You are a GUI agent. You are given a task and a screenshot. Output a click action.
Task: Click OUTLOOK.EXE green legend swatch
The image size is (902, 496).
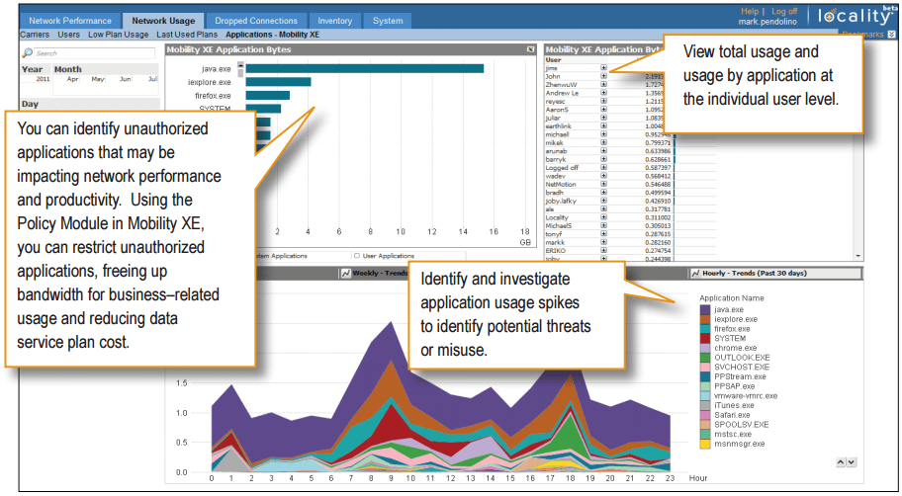[705, 358]
